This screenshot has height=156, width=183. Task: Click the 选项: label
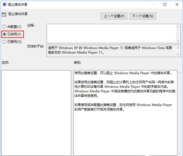[x=5, y=63]
